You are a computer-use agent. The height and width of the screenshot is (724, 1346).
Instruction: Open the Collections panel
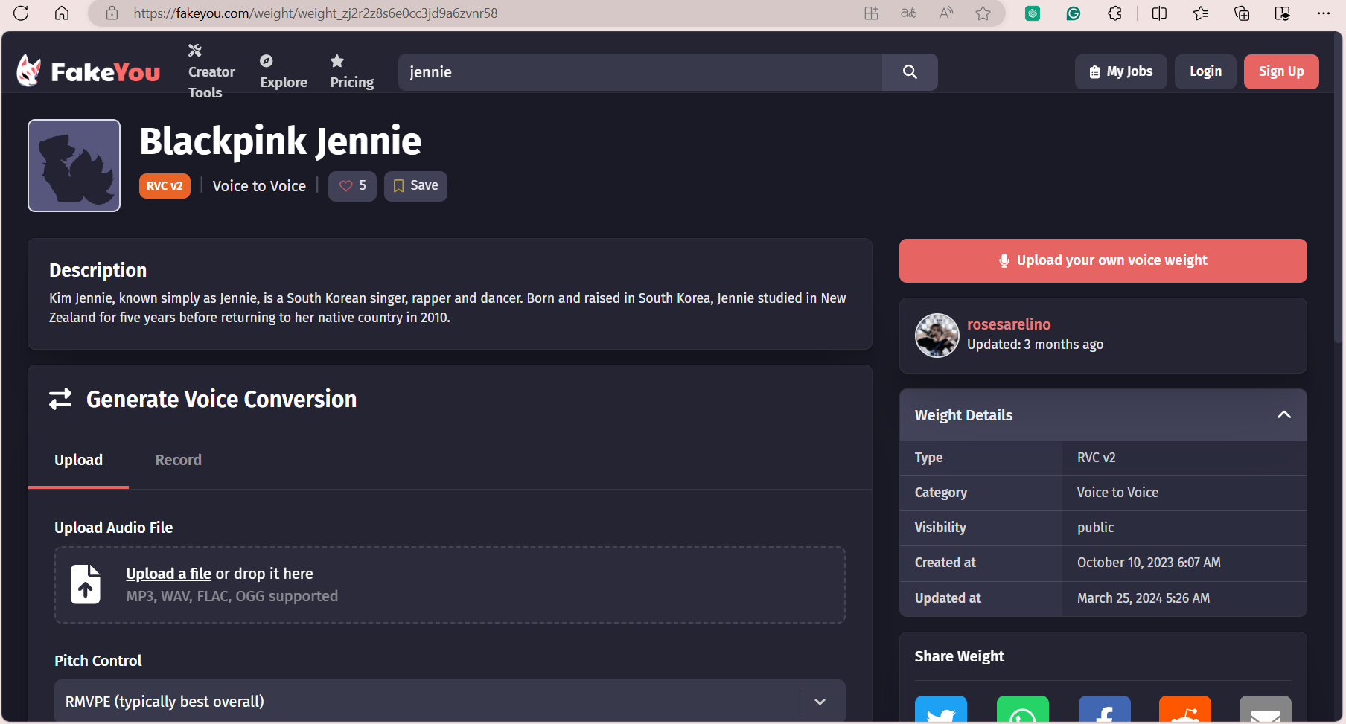pyautogui.click(x=1242, y=13)
